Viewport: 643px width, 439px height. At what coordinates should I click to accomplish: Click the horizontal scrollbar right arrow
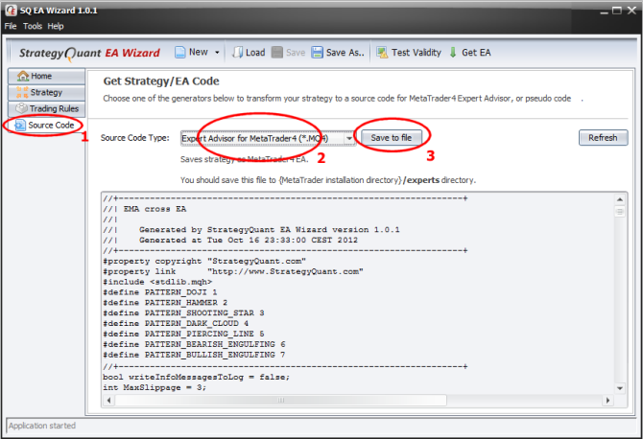pos(607,400)
